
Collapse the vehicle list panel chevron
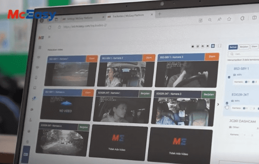click(218, 104)
